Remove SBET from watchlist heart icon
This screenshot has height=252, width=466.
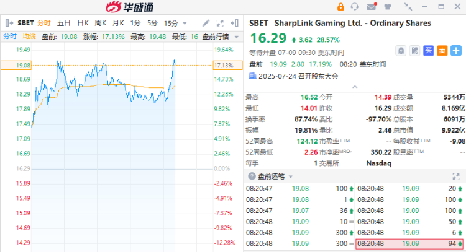[456, 50]
